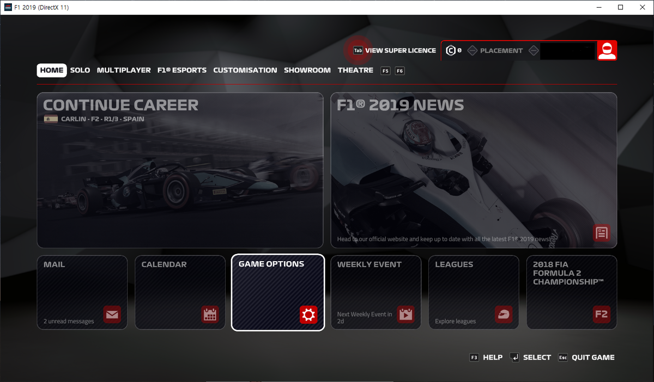Go to the CUSTOMISATION tab
The image size is (654, 382).
point(245,70)
